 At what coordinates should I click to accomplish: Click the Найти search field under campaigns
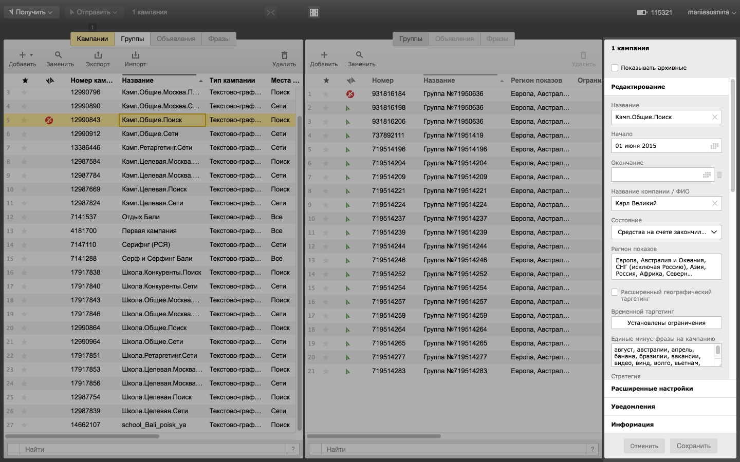pos(154,449)
